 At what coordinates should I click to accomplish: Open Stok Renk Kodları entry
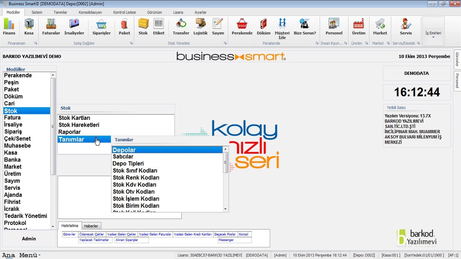(167, 178)
